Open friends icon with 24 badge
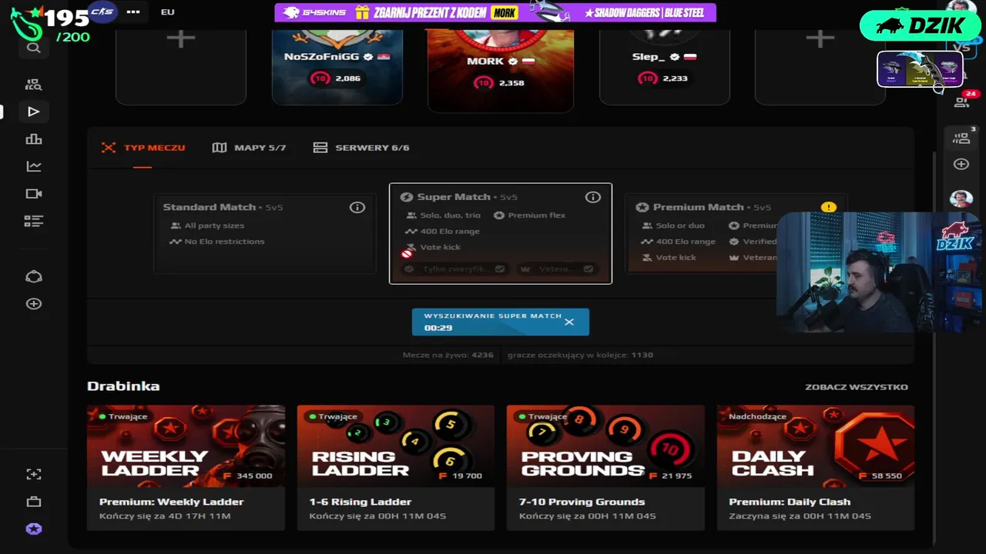Screen dimensions: 986x554 [961, 101]
